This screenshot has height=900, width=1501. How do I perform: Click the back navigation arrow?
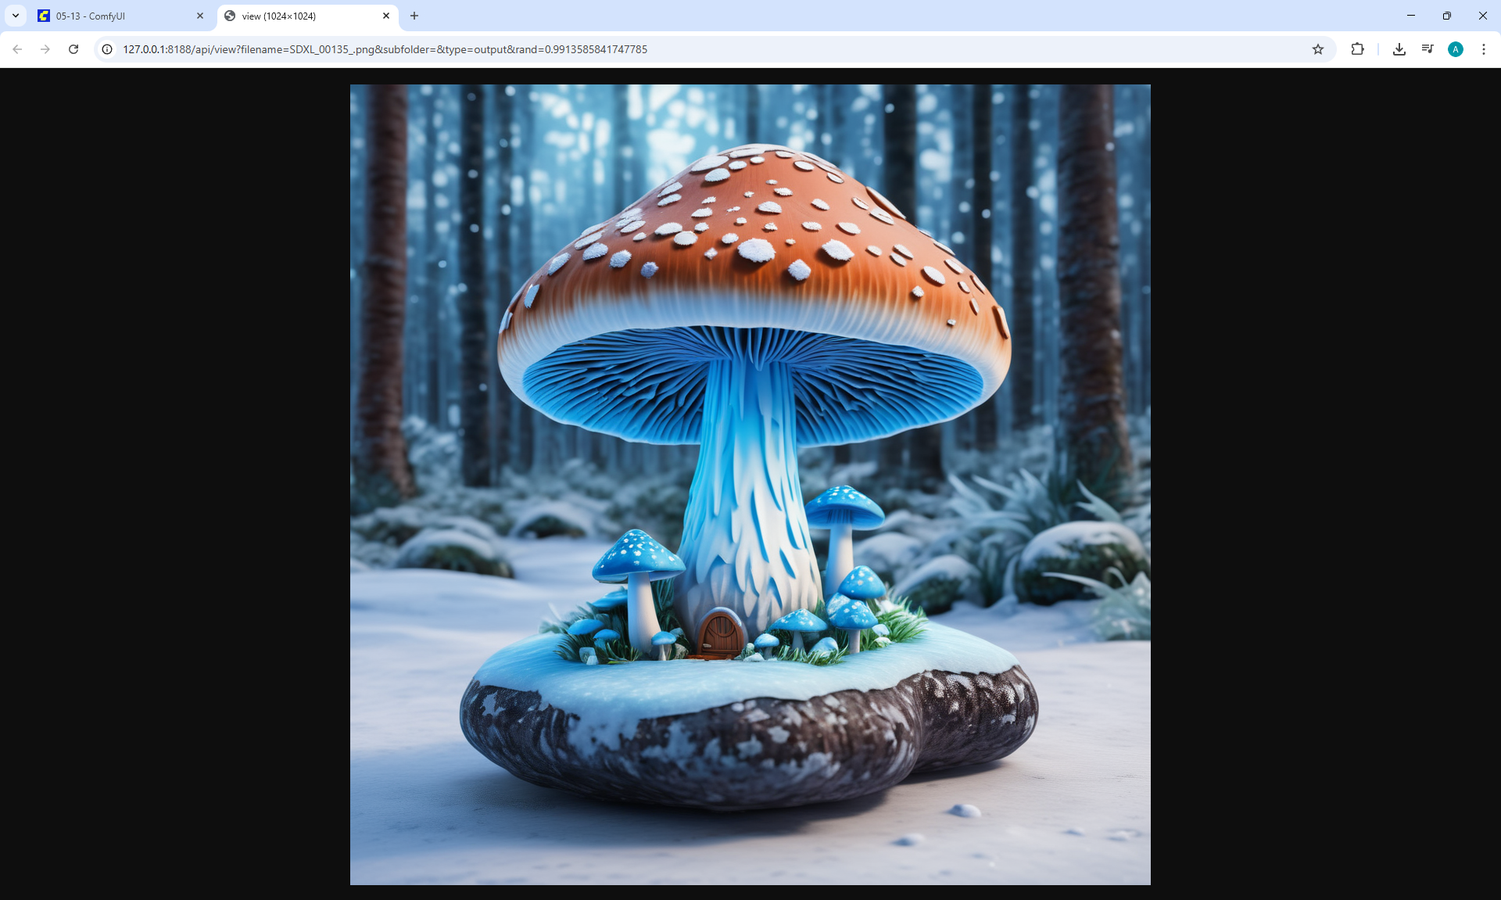click(17, 49)
